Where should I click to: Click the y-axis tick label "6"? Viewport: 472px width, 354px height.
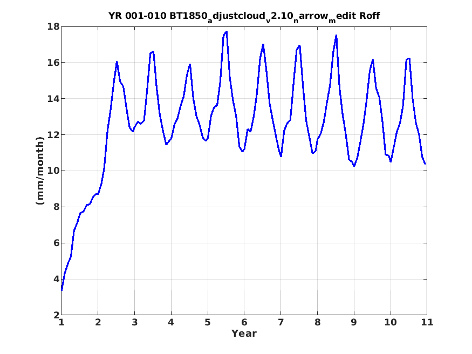[56, 243]
